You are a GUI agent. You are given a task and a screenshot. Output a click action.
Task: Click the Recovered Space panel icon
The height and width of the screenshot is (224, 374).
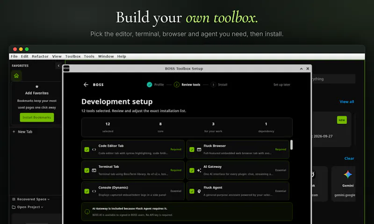click(14, 199)
